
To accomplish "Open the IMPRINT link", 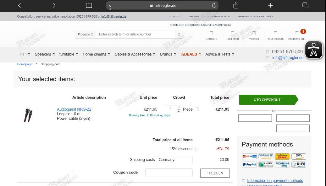I will click(x=194, y=16).
